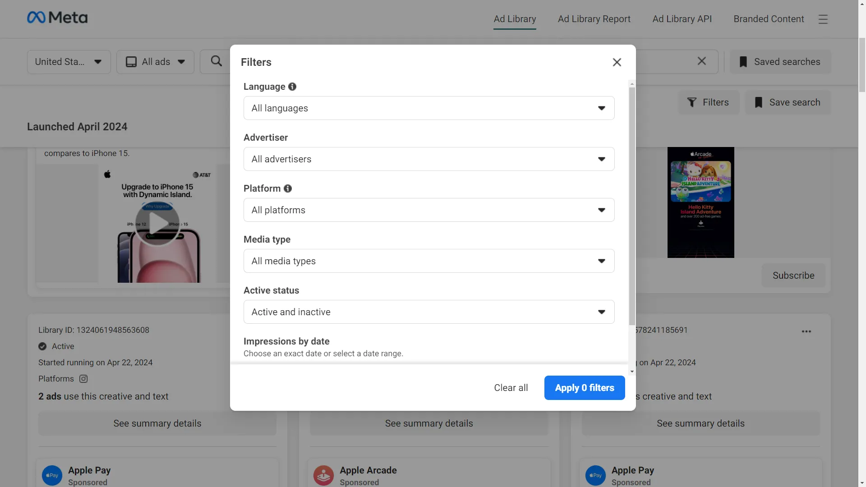Open the Ad Library API tab
866x487 pixels.
(x=682, y=19)
